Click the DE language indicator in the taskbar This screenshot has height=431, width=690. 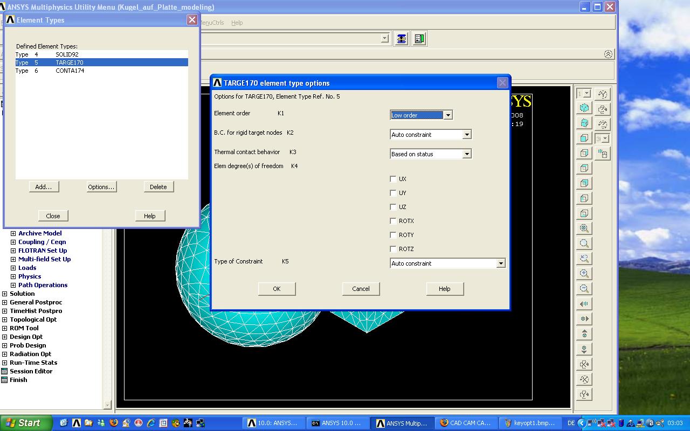tap(571, 423)
